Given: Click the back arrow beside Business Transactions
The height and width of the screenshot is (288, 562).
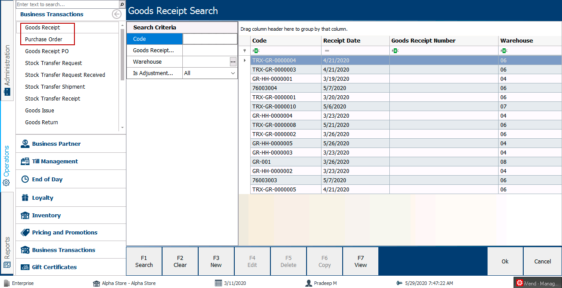Looking at the screenshot, I should click(x=117, y=14).
